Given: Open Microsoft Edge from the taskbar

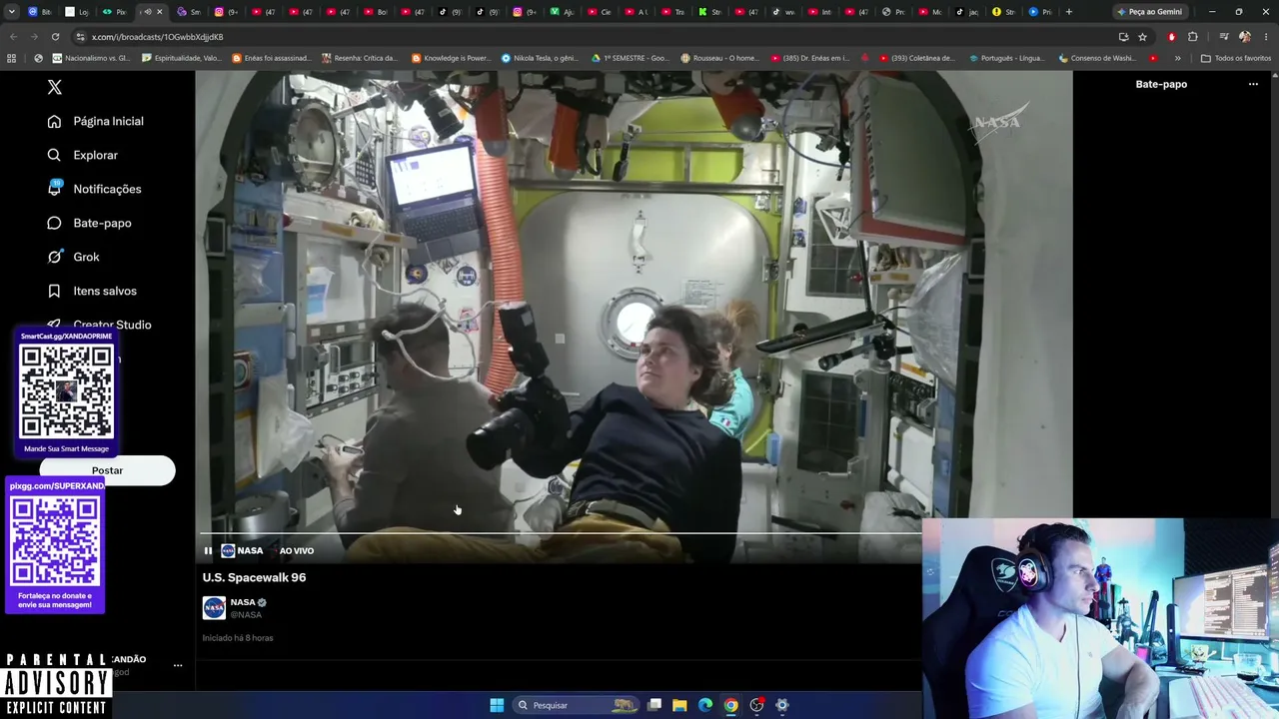Looking at the screenshot, I should point(705,705).
